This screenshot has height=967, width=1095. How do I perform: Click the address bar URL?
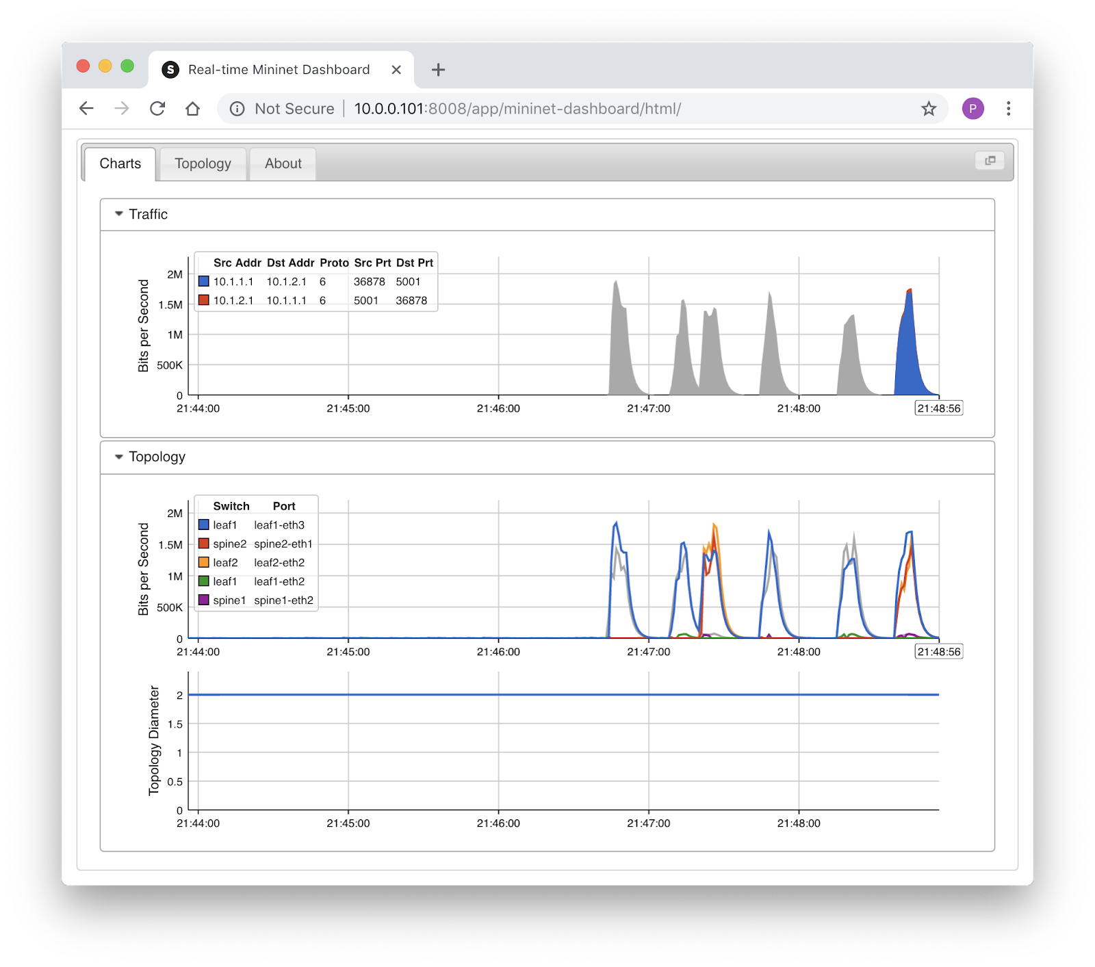[x=517, y=109]
